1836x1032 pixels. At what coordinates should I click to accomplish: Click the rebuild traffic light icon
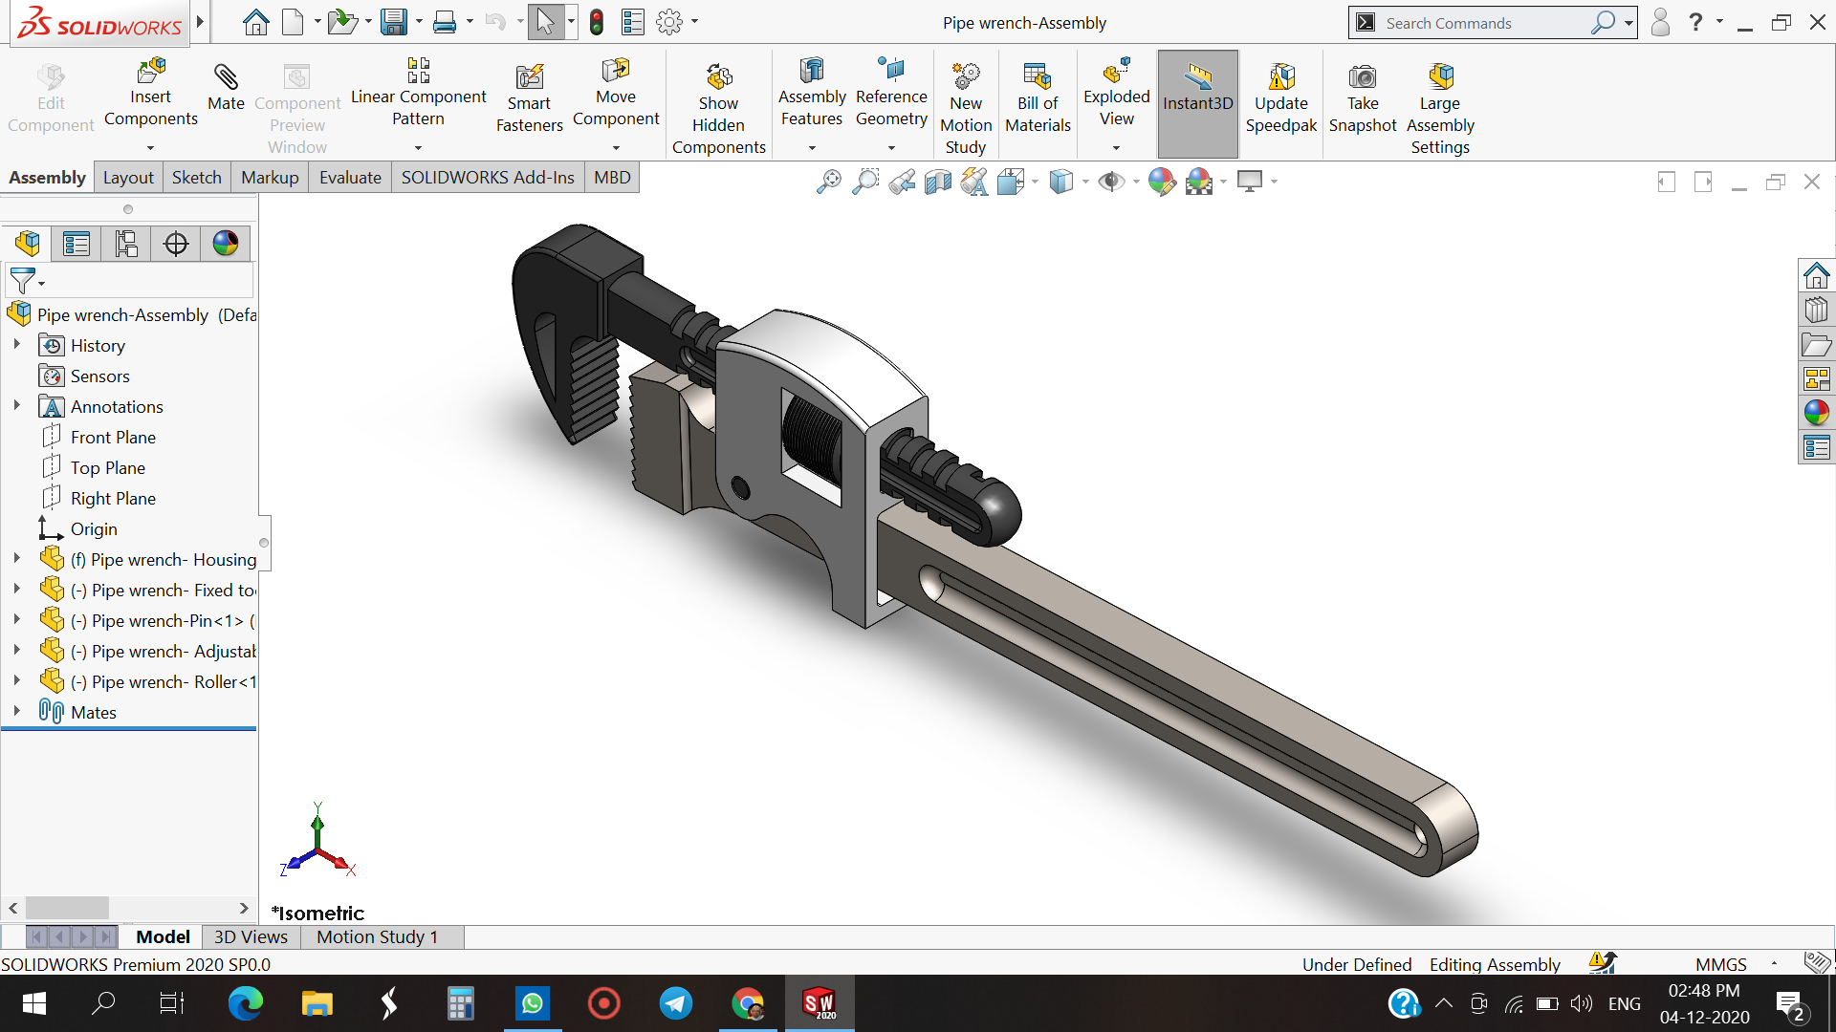(597, 22)
